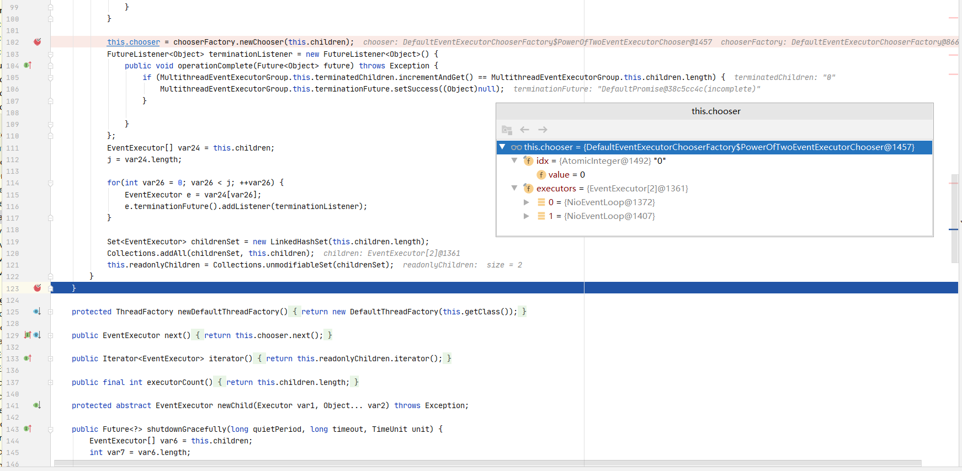Click the array element icon for NioEventLoop@1407

coord(541,216)
